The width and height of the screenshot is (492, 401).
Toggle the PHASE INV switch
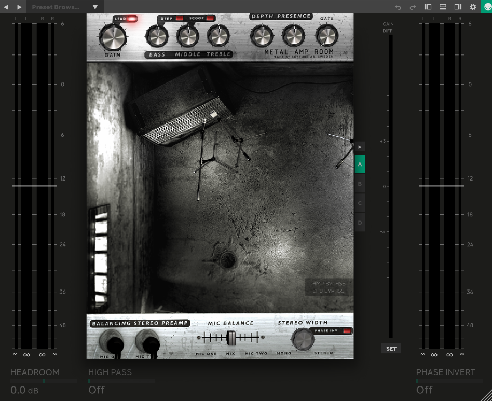347,331
